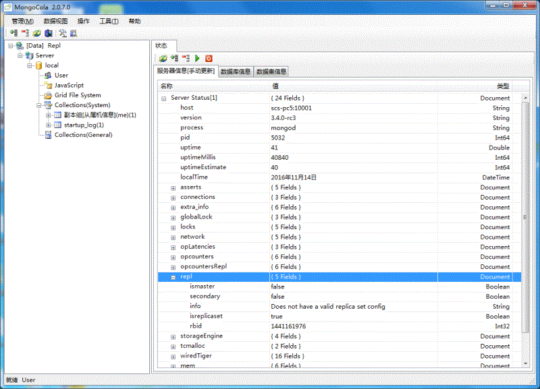
Task: Expand the startup_log(1) collection node
Action: tap(49, 125)
